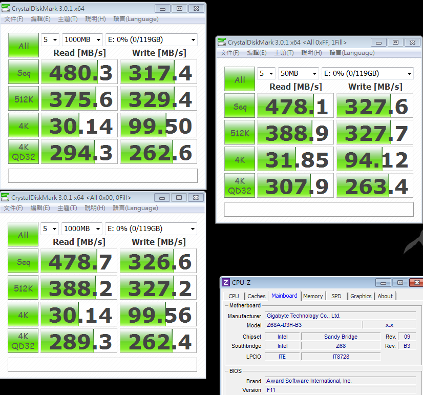Switch to the Memory tab in CPU-Z
The image size is (423, 395).
click(x=313, y=296)
